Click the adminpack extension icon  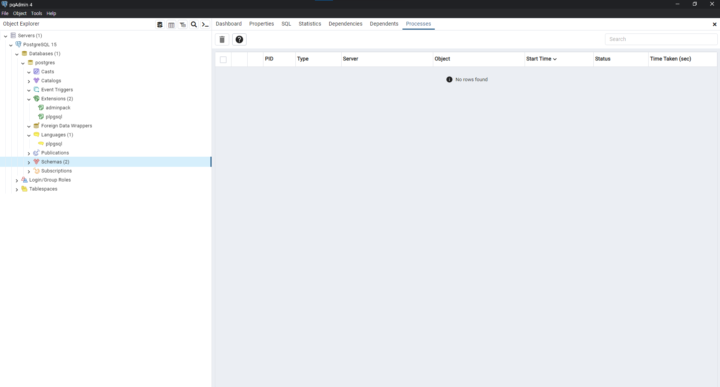click(41, 107)
